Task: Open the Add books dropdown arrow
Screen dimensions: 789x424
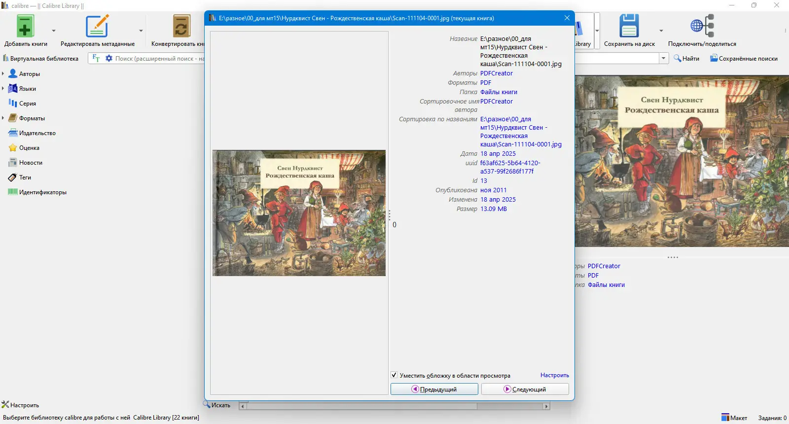Action: [54, 31]
